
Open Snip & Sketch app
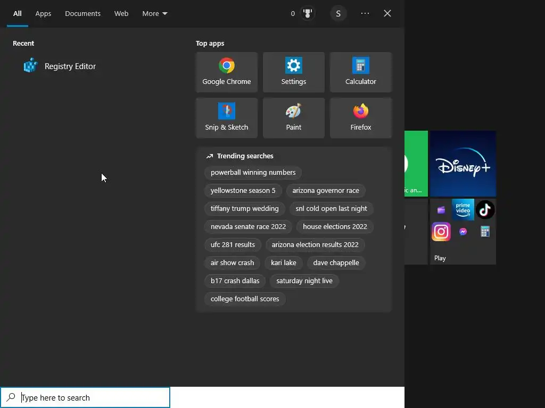[227, 118]
